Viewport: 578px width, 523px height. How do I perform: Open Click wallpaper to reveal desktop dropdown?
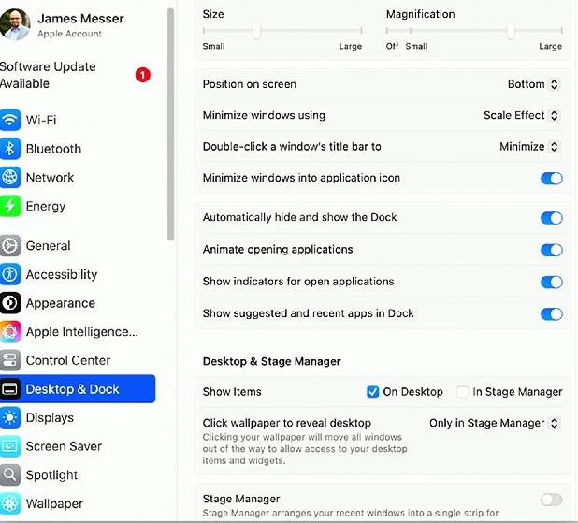click(495, 423)
